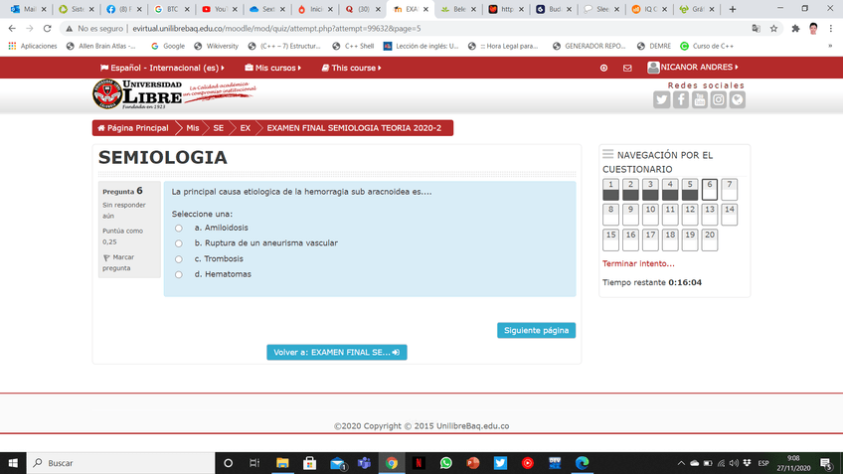The width and height of the screenshot is (843, 474).
Task: Open Chrome profile avatar
Action: pos(813,29)
